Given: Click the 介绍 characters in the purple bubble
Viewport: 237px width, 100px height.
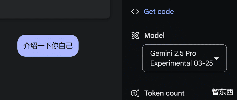Looking at the screenshot, I should pyautogui.click(x=30, y=46).
